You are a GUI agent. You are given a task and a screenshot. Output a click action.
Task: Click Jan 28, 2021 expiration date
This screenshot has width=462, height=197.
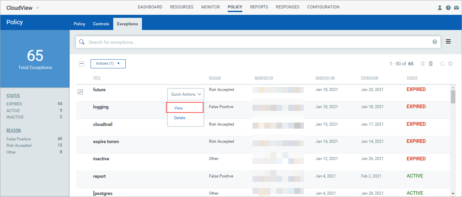pos(372,193)
